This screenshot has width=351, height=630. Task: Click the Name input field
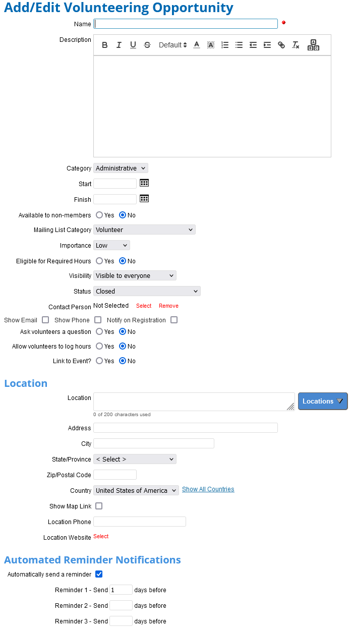tap(186, 24)
